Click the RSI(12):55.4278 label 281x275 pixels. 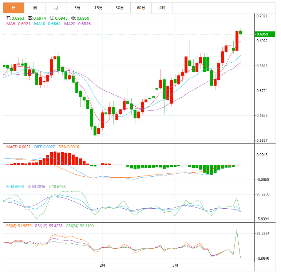tap(49, 226)
